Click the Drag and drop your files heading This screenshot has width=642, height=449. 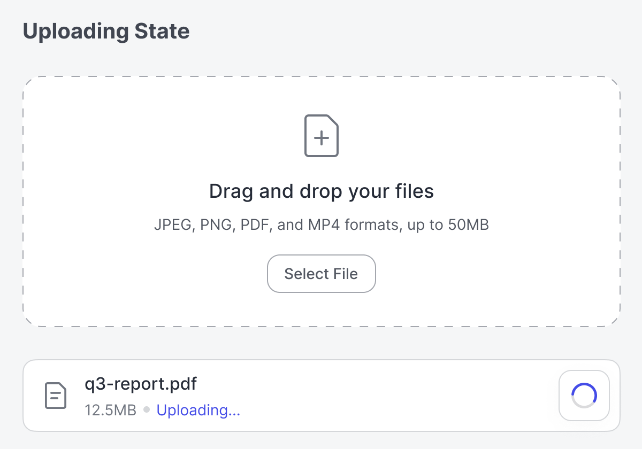(321, 191)
